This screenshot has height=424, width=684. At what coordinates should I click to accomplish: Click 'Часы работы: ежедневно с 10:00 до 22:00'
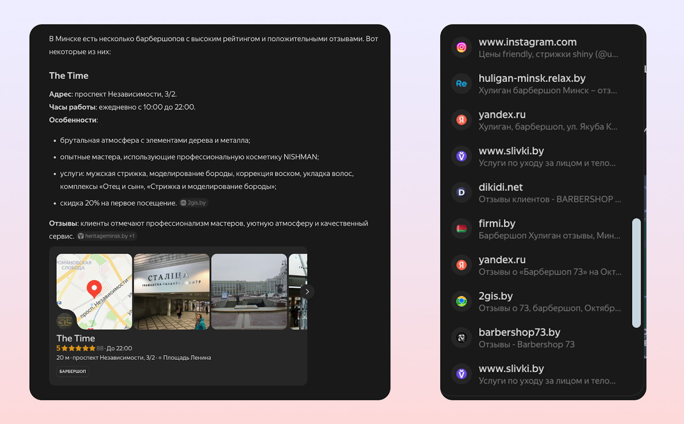[x=122, y=107]
